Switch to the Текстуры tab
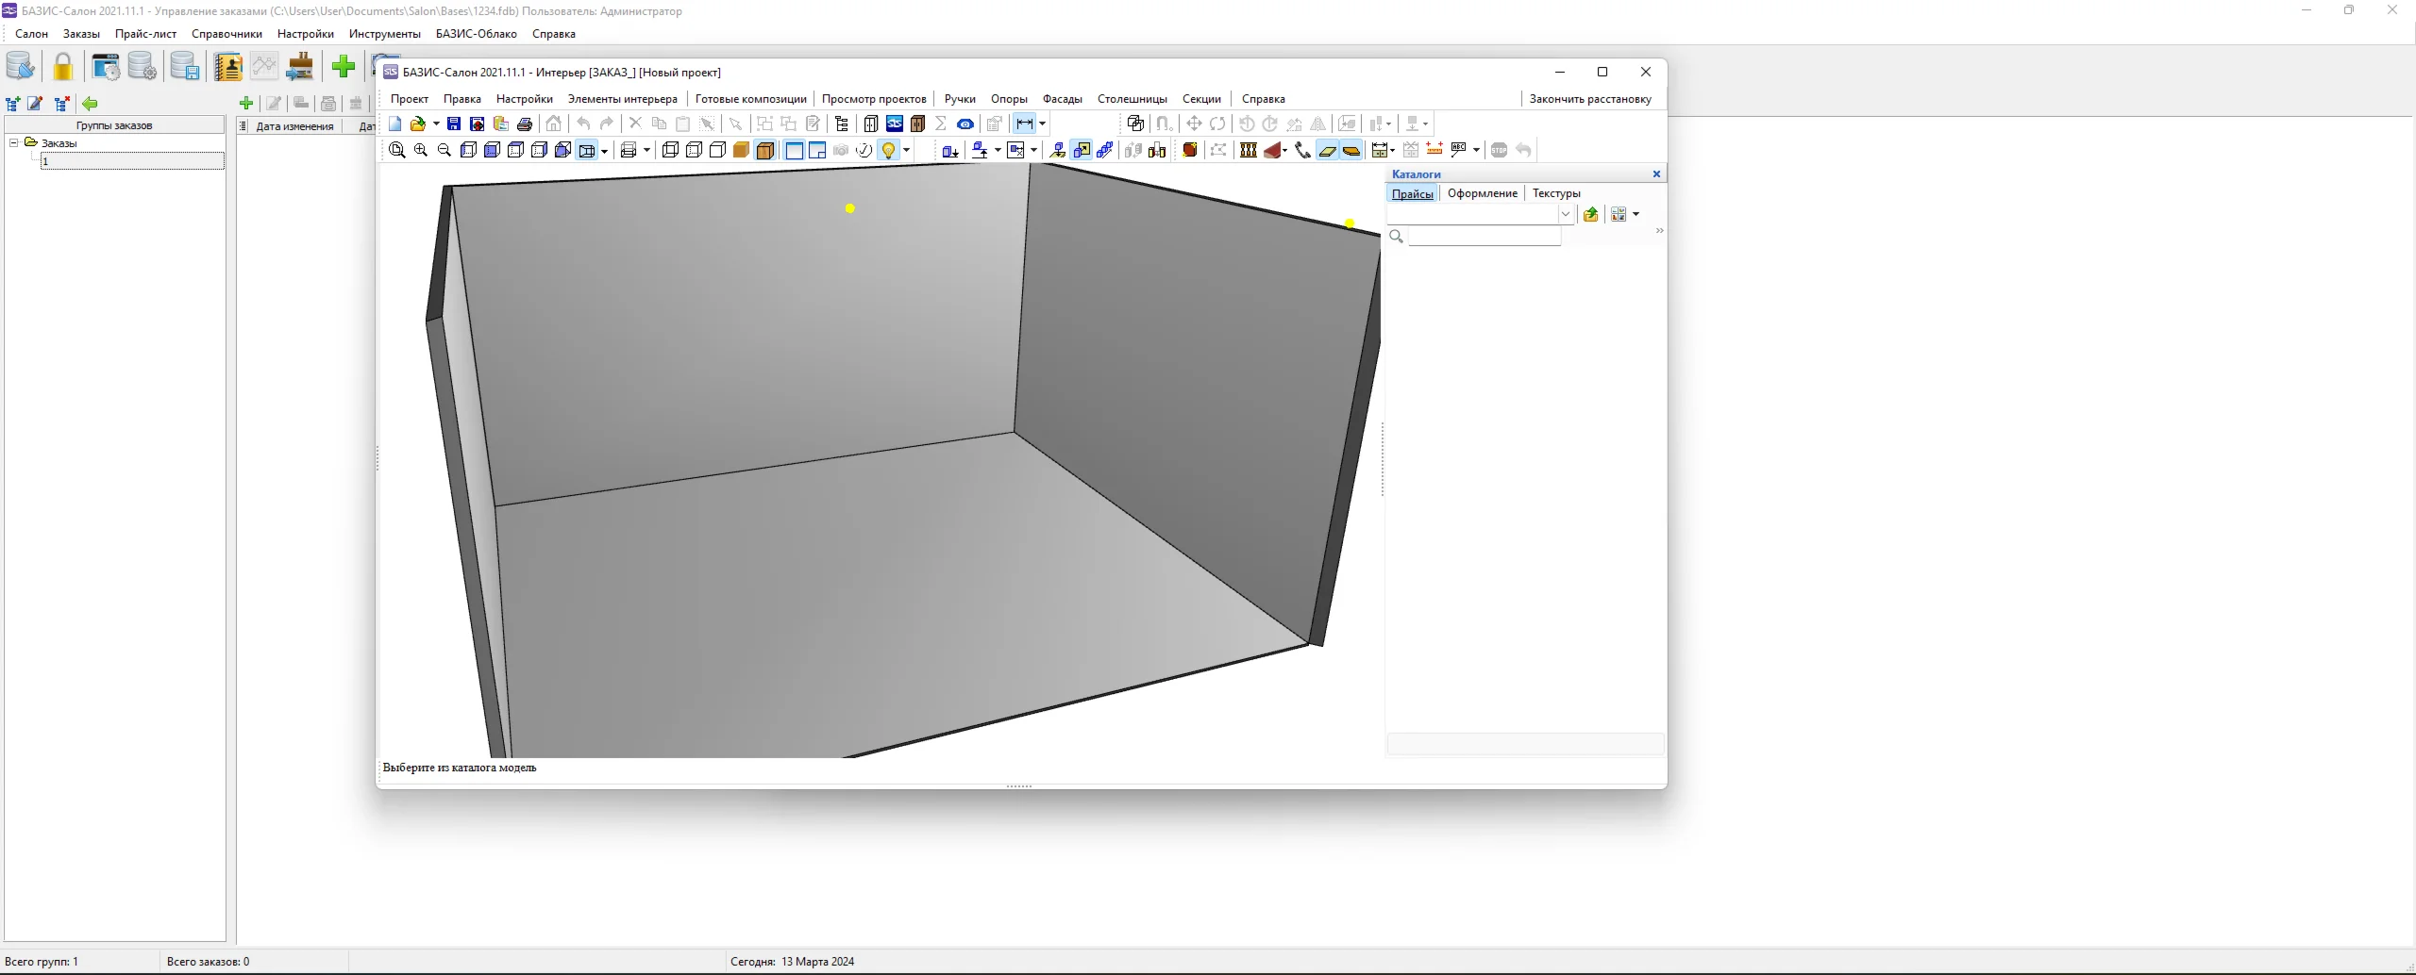2416x975 pixels. (1555, 193)
